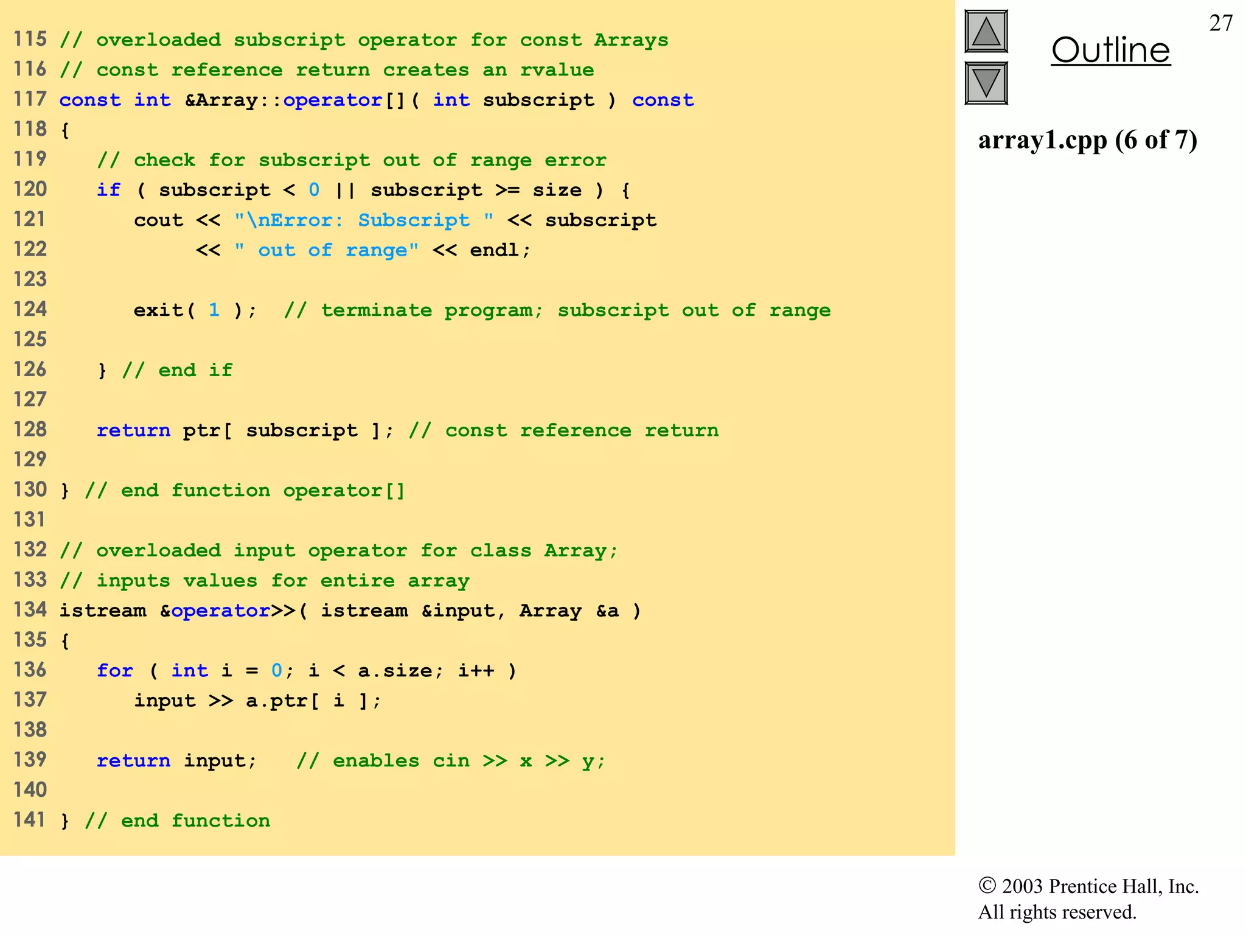Click line number 131
Viewport: 1246px width, 935px height.
coord(30,520)
